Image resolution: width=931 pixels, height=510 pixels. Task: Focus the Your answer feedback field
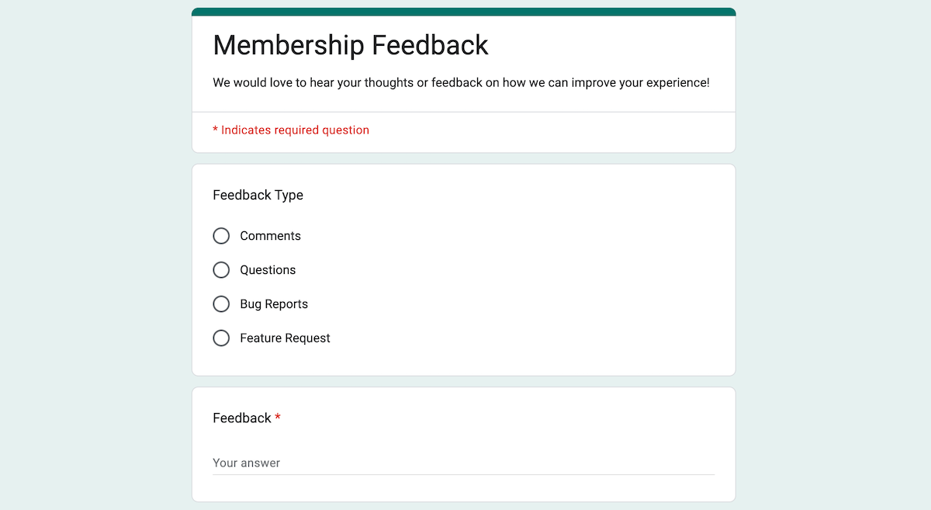[x=463, y=463]
